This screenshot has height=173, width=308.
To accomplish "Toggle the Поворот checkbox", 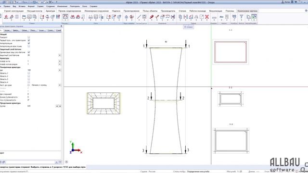I will (x=29, y=37).
